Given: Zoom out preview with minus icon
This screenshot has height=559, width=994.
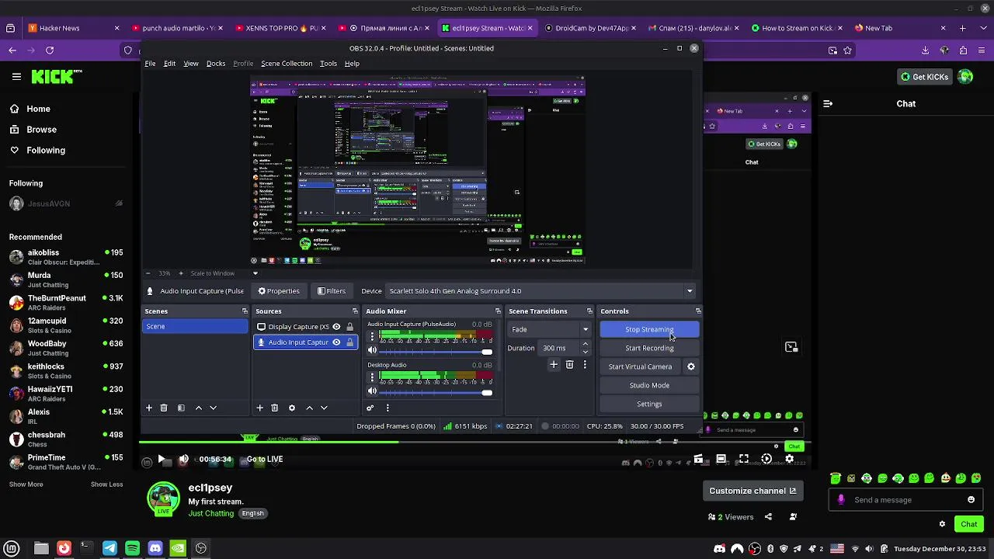Looking at the screenshot, I should click(x=148, y=273).
